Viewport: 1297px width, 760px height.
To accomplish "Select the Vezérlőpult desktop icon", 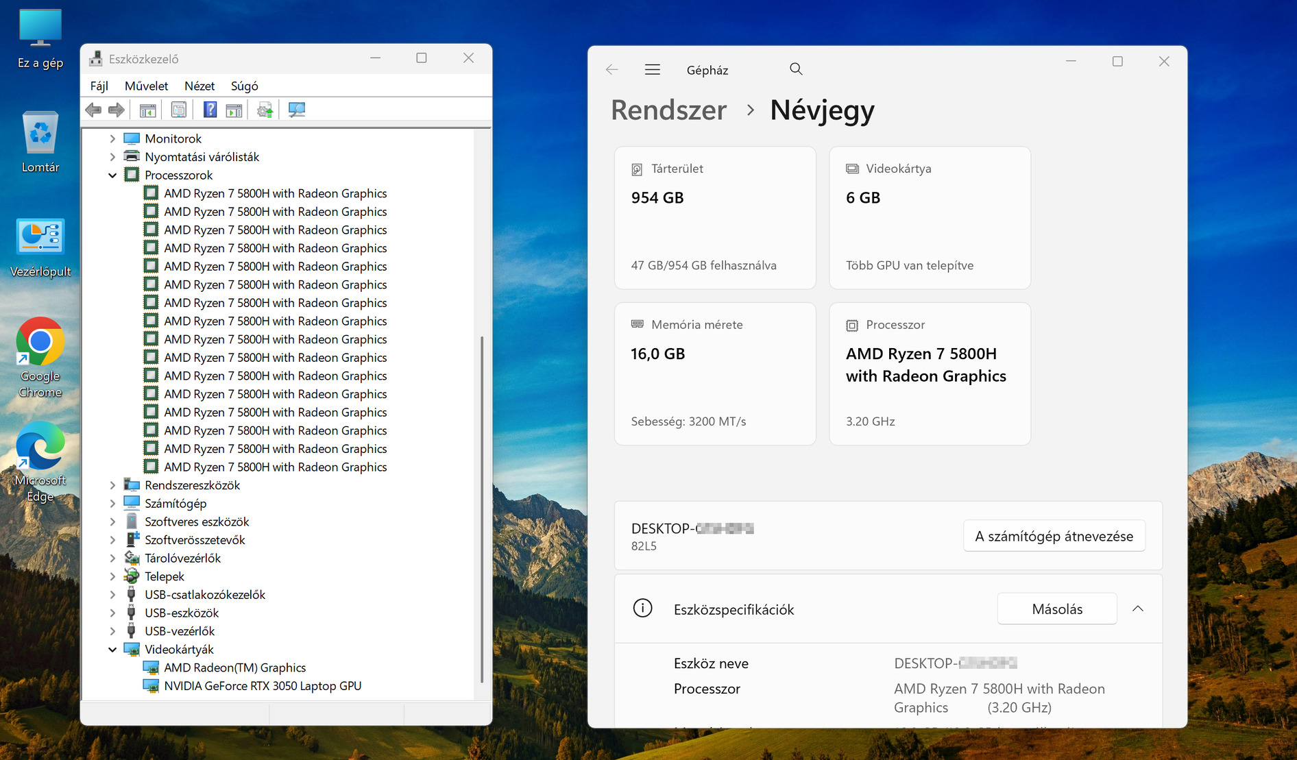I will point(40,248).
